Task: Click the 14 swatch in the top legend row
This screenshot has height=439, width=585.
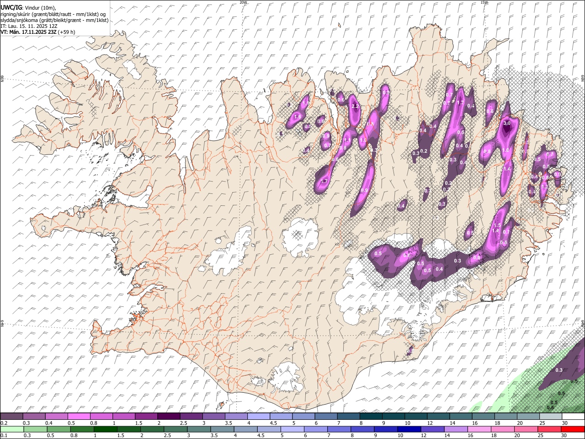Action: point(461,416)
